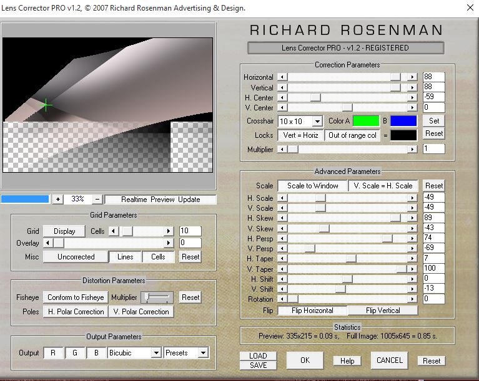479x381 pixels.
Task: Click Realtime Preview Update button
Action: (160, 200)
